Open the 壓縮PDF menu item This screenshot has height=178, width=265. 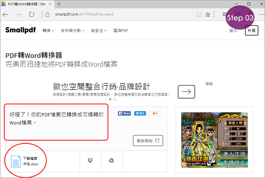coord(121,30)
